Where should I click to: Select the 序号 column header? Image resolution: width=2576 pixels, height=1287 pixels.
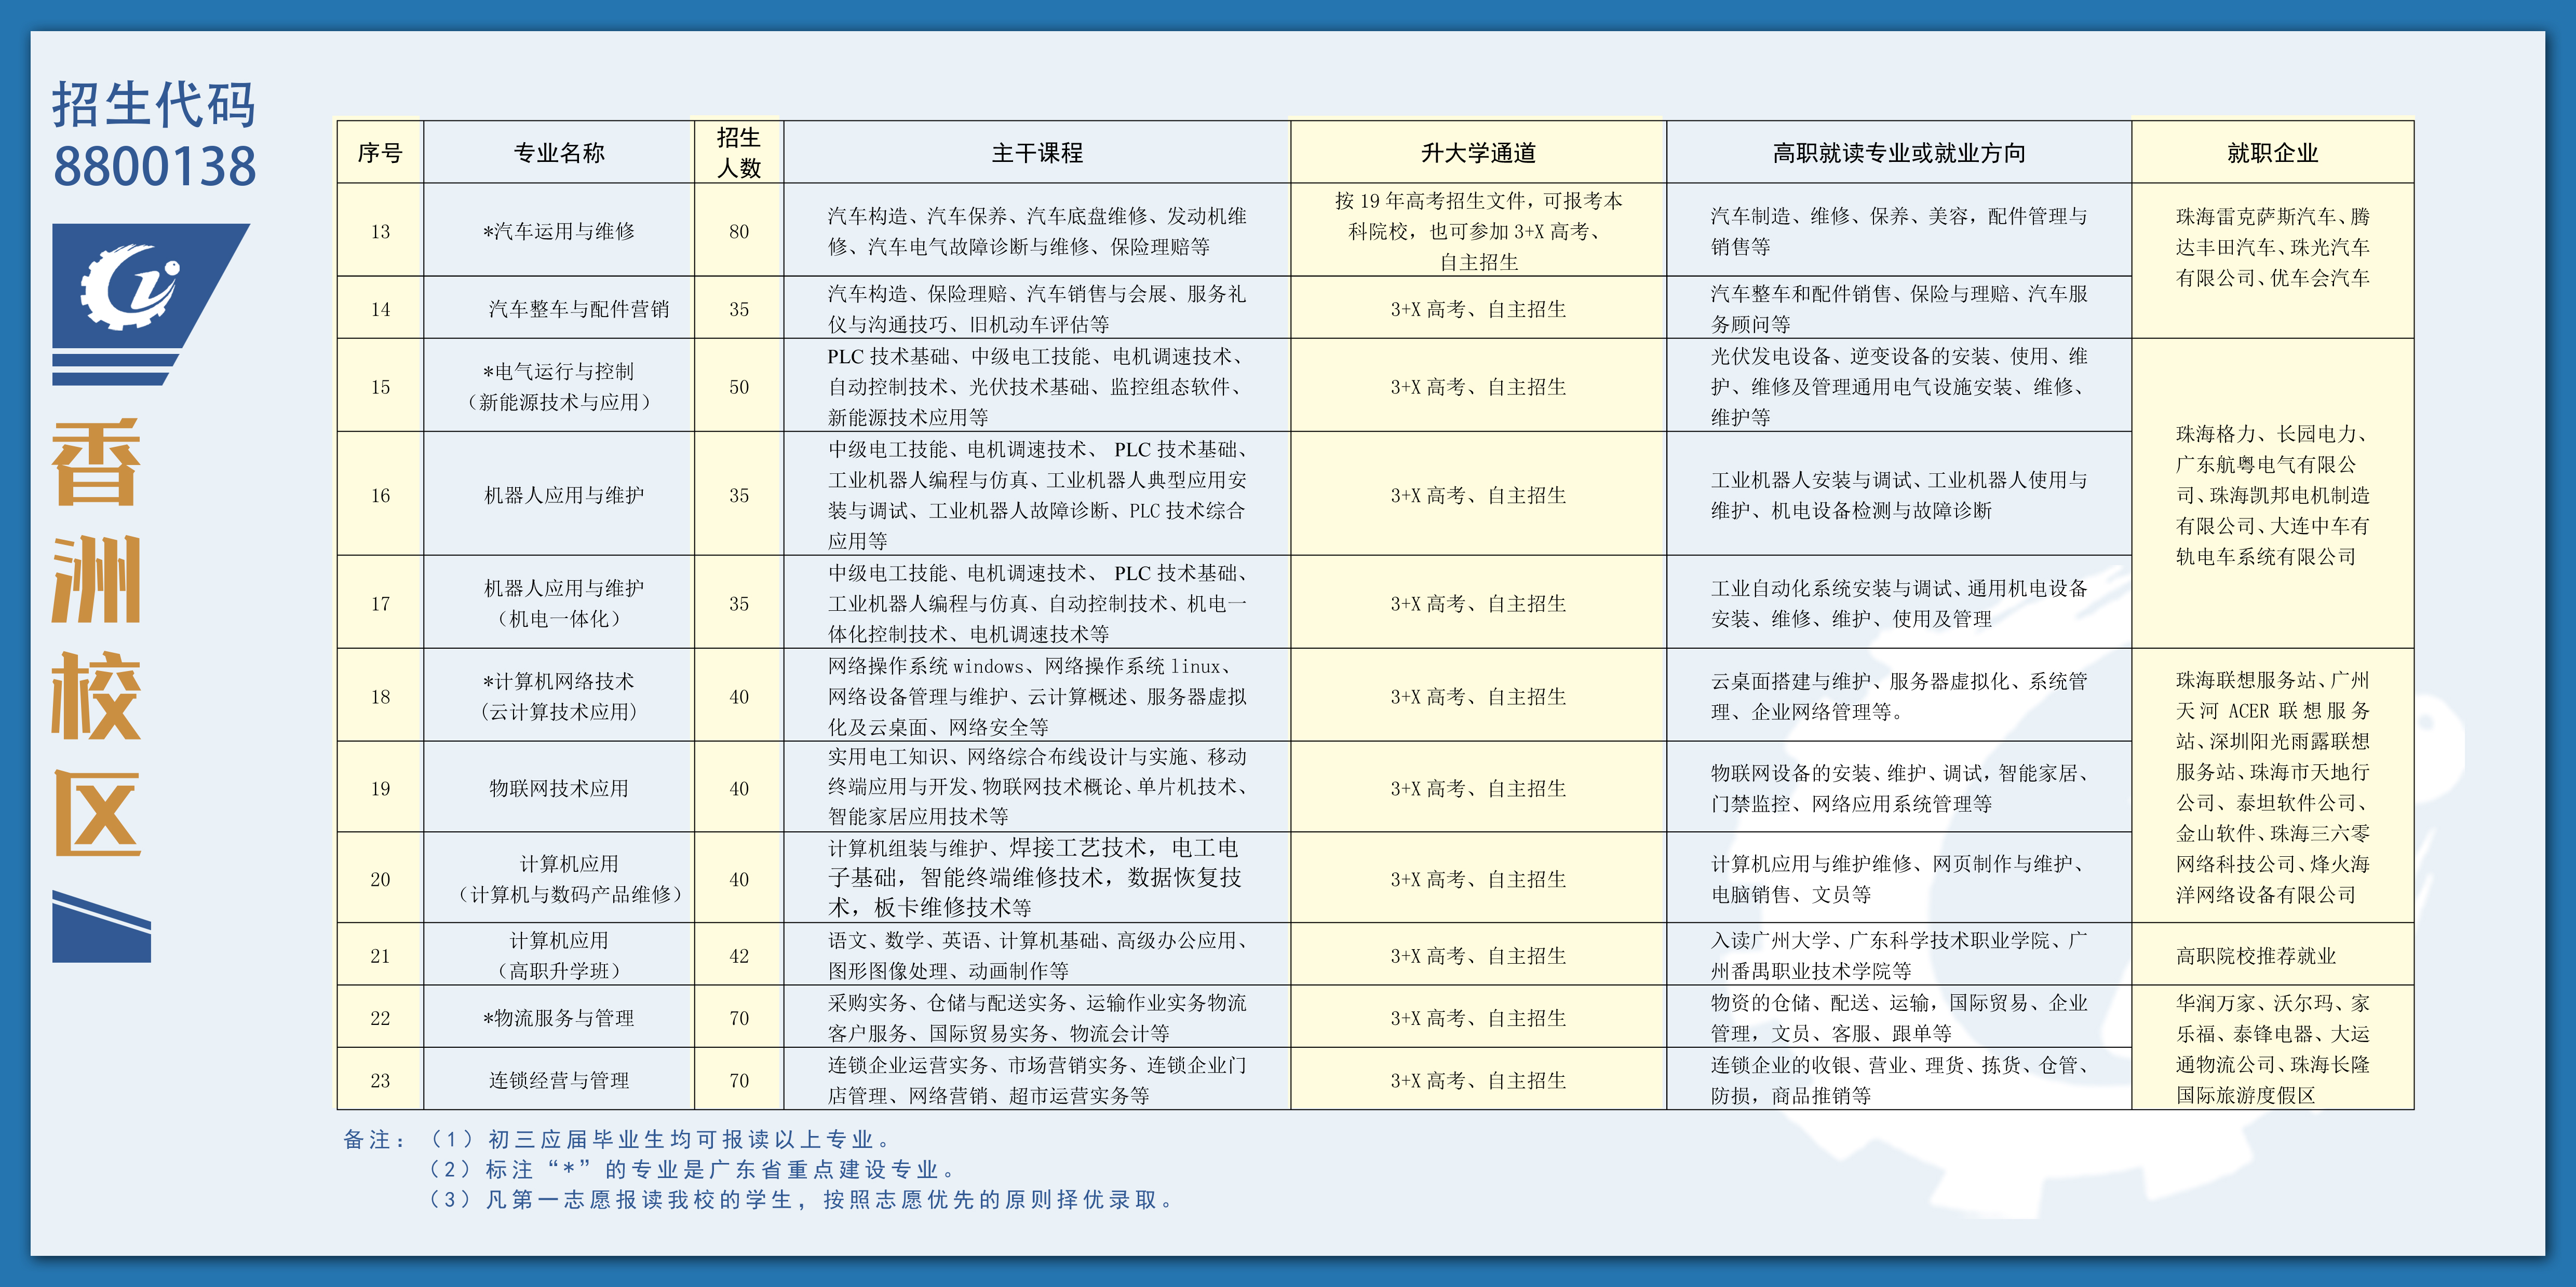point(380,153)
